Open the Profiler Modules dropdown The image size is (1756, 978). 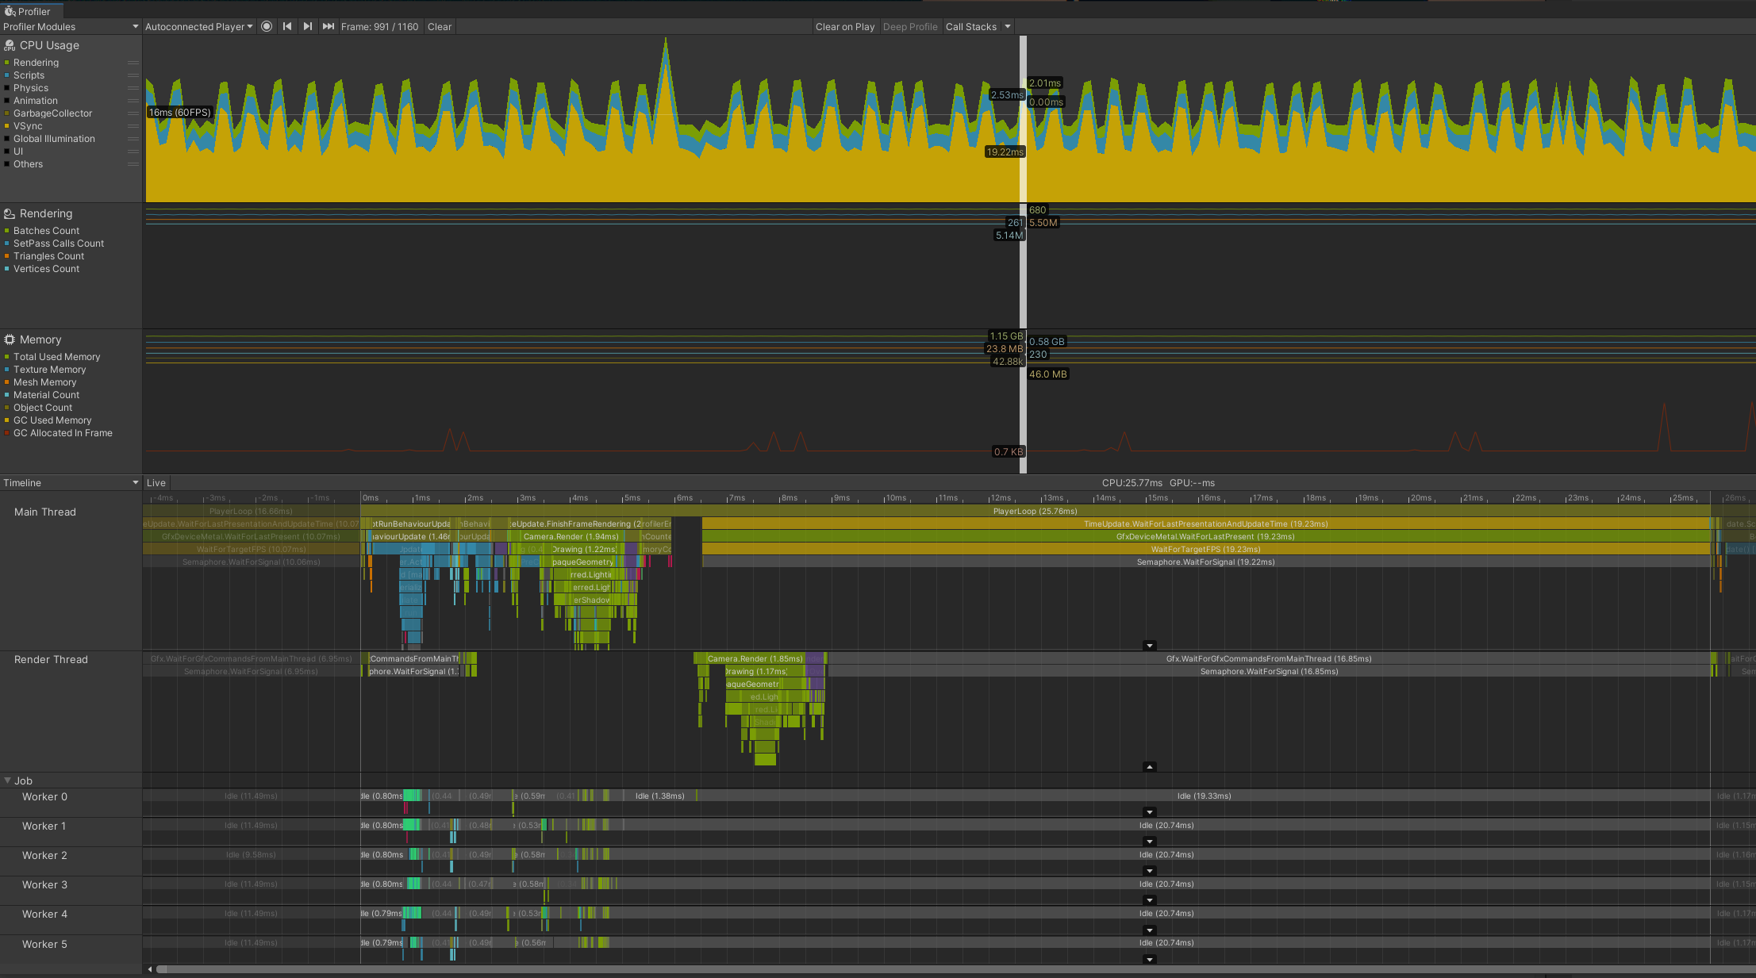[71, 26]
